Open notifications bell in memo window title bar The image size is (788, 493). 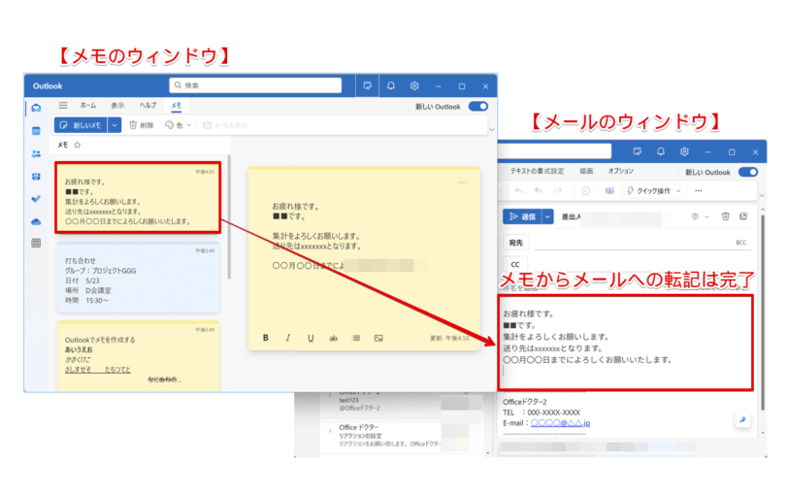391,86
